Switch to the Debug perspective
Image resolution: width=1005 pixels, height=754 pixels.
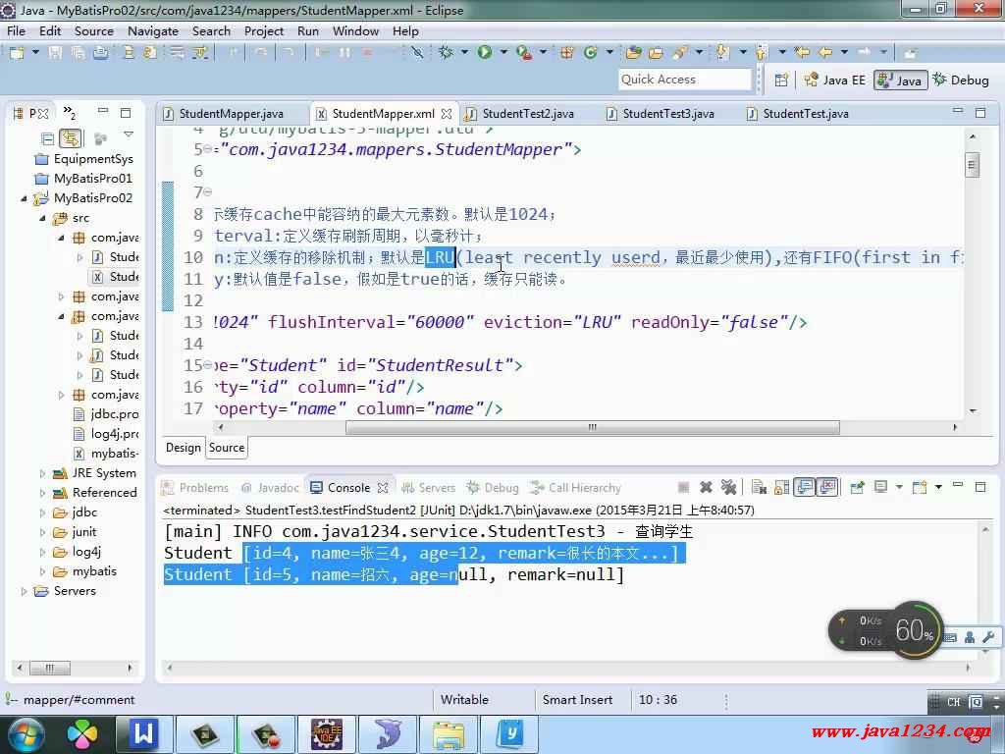click(x=961, y=81)
